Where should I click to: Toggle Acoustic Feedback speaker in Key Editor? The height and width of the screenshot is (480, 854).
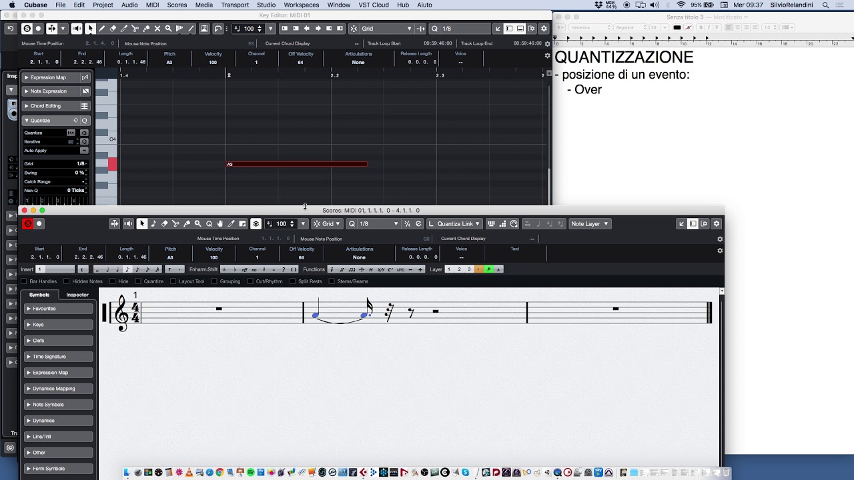(77, 29)
